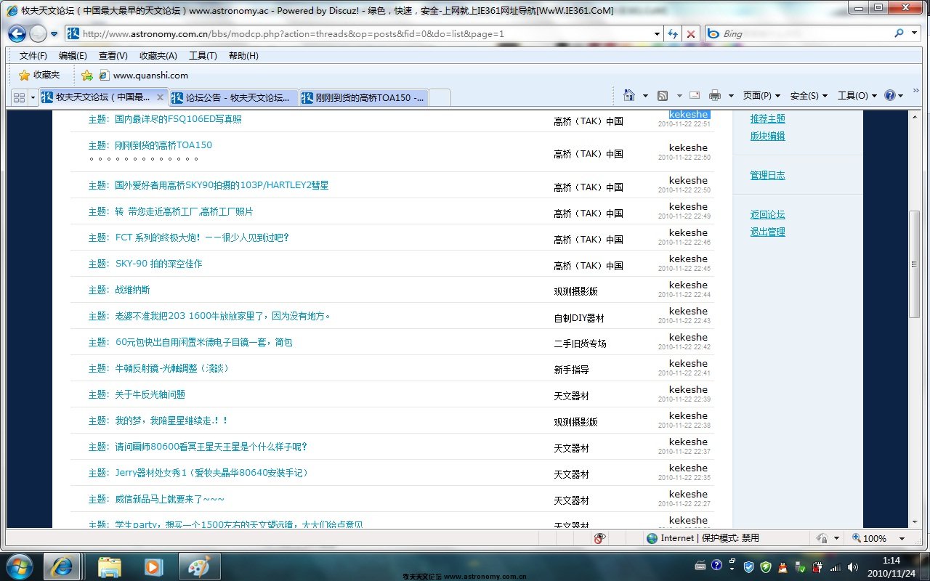
Task: Open the Paint taskbar icon
Action: (198, 566)
